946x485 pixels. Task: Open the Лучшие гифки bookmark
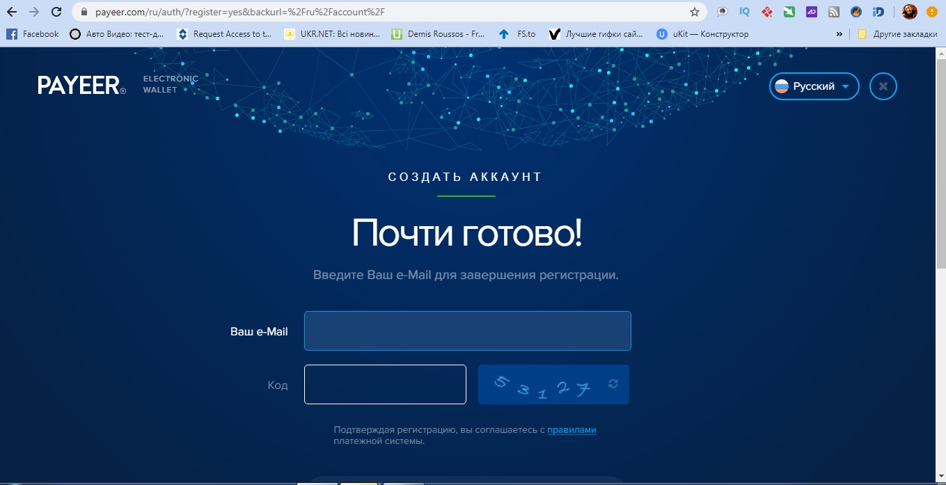point(597,33)
